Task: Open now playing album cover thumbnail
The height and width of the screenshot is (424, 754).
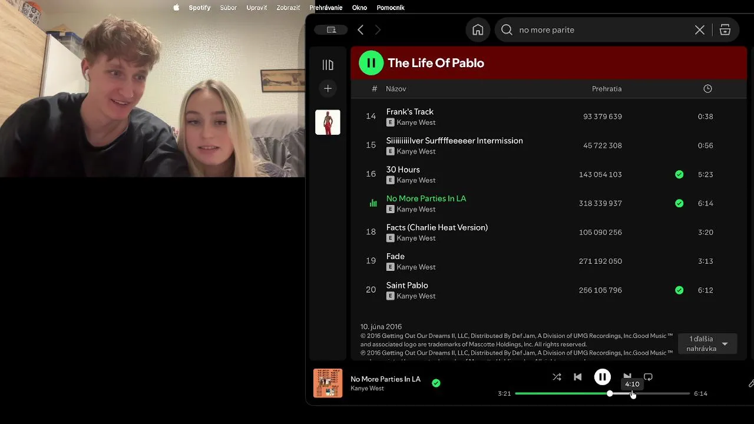Action: tap(328, 383)
